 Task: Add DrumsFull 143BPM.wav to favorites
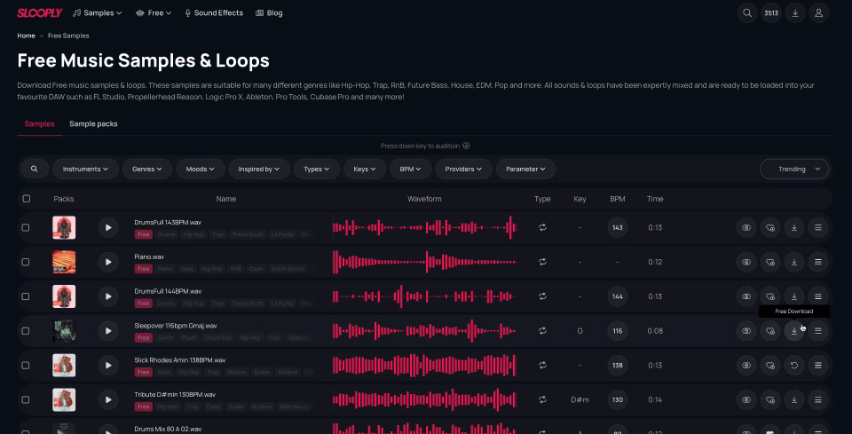point(770,228)
